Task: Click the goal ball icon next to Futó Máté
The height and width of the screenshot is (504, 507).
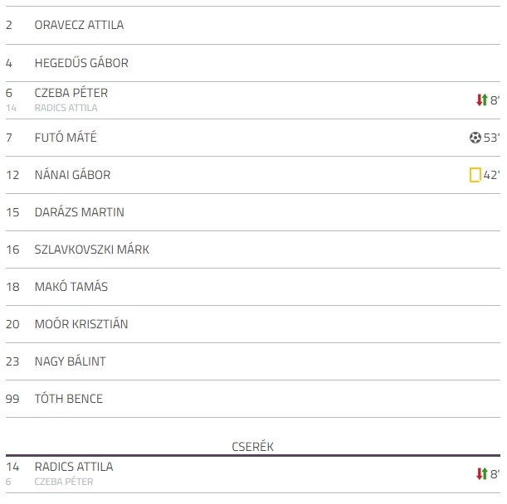Action: click(475, 138)
